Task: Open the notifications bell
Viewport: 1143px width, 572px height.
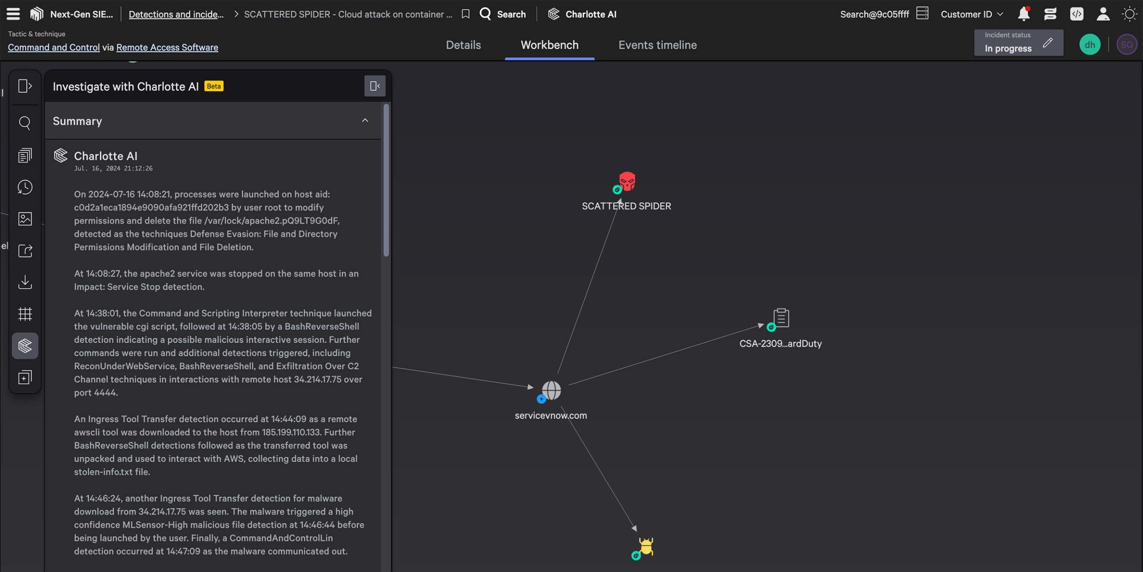Action: tap(1023, 14)
